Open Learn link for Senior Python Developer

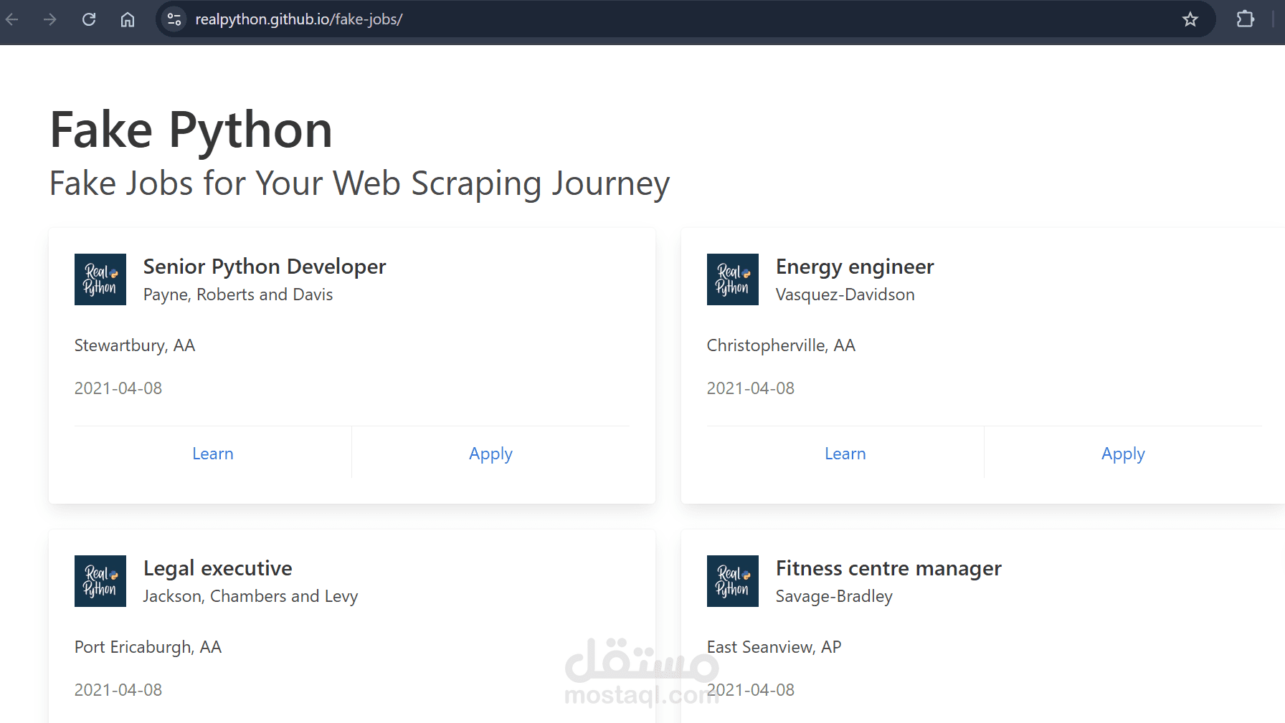pyautogui.click(x=213, y=454)
